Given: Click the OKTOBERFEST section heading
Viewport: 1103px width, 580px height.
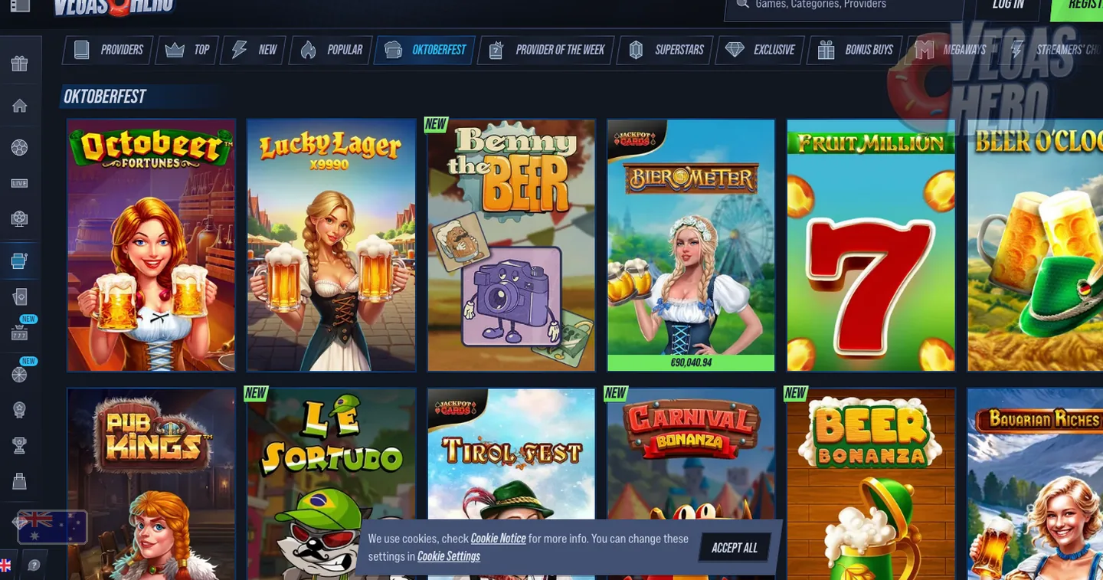Looking at the screenshot, I should tap(105, 97).
